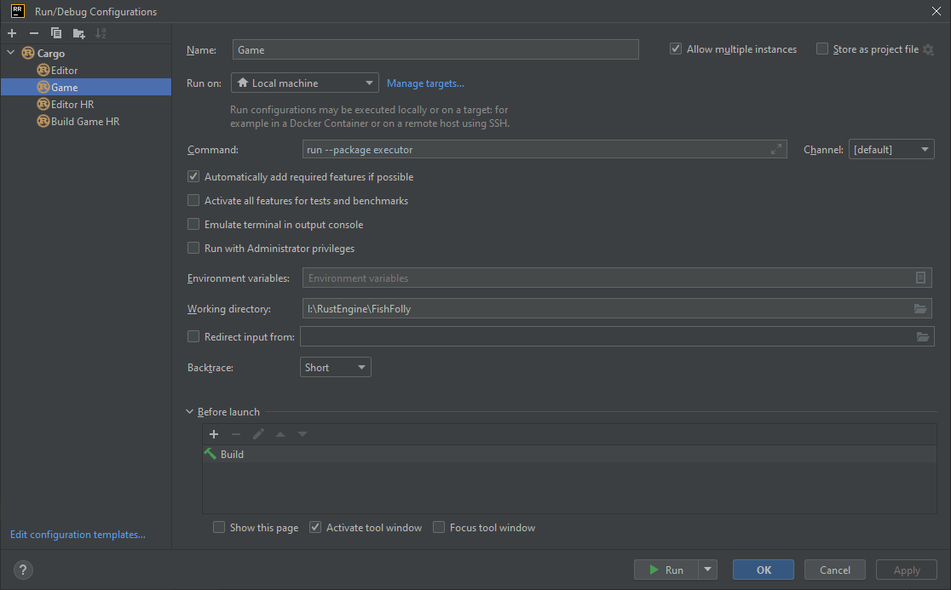Open environment variables editor icon

click(920, 278)
